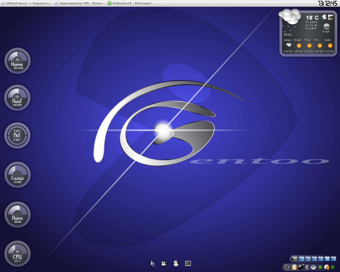Open the speaker volume tray icon

click(313, 267)
